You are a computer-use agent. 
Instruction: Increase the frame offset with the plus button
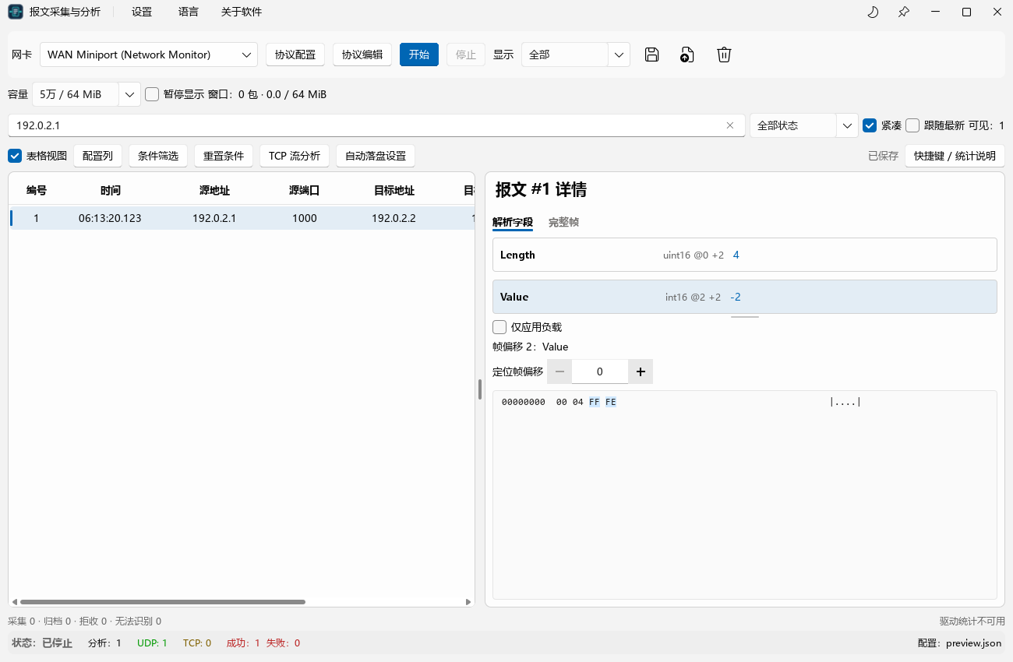(641, 371)
